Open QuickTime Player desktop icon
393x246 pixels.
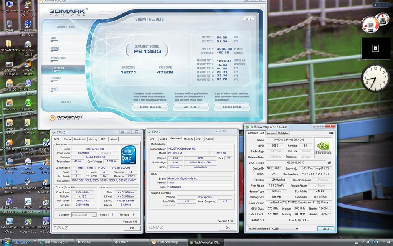[9, 186]
